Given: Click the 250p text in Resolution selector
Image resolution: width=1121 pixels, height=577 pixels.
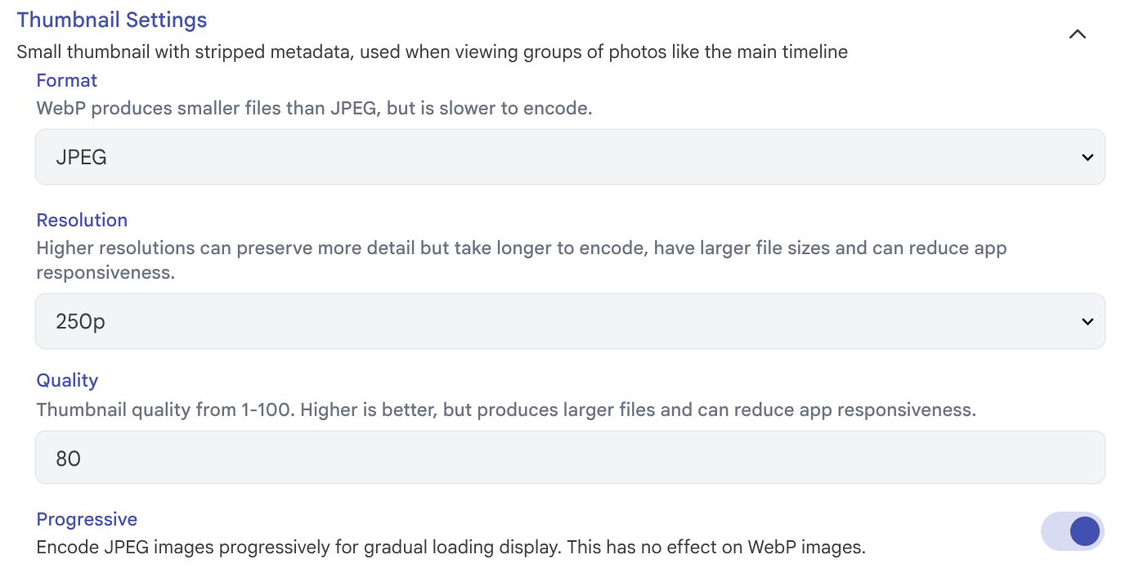Looking at the screenshot, I should [x=81, y=322].
